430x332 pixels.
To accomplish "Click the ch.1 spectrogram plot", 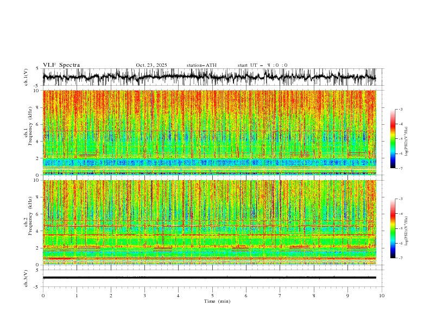I will (210, 132).
